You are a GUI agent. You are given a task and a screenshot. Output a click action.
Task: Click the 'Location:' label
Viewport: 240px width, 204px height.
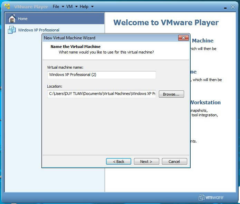pos(55,86)
